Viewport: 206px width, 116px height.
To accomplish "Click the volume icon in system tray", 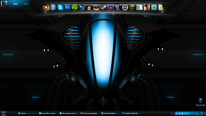I will click(186, 113).
